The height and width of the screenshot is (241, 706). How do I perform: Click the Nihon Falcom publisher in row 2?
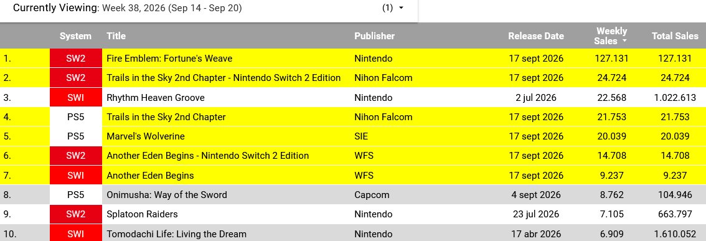point(383,78)
